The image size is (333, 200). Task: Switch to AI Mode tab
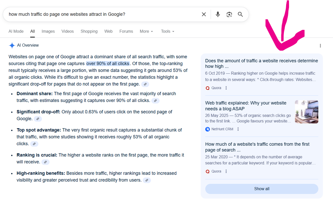point(16,31)
